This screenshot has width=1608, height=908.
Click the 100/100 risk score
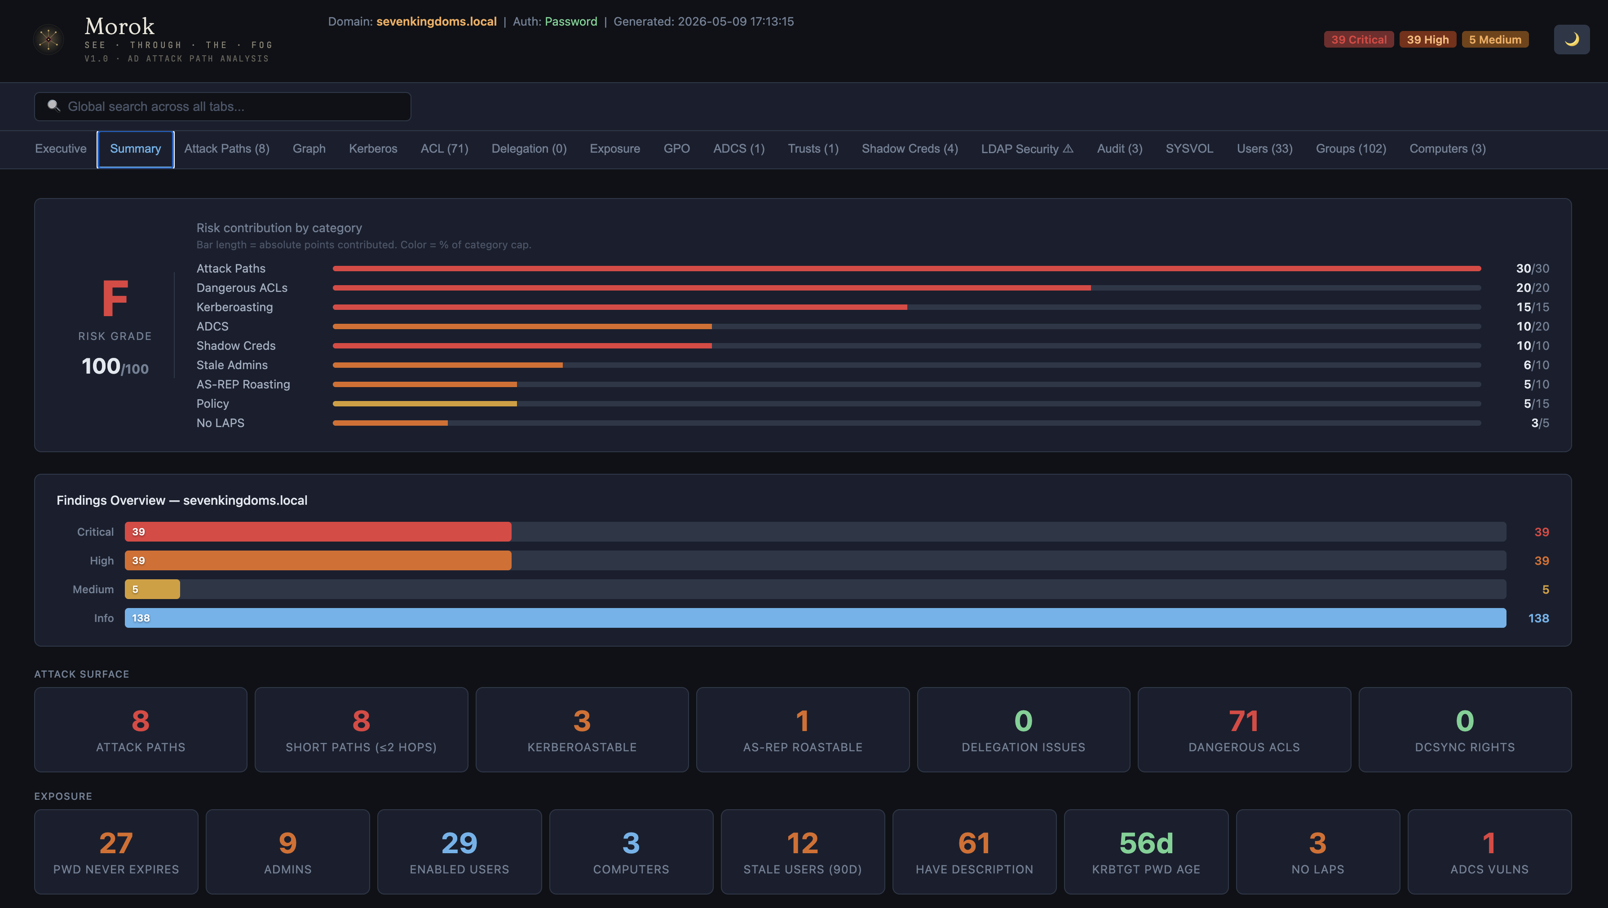pos(115,366)
